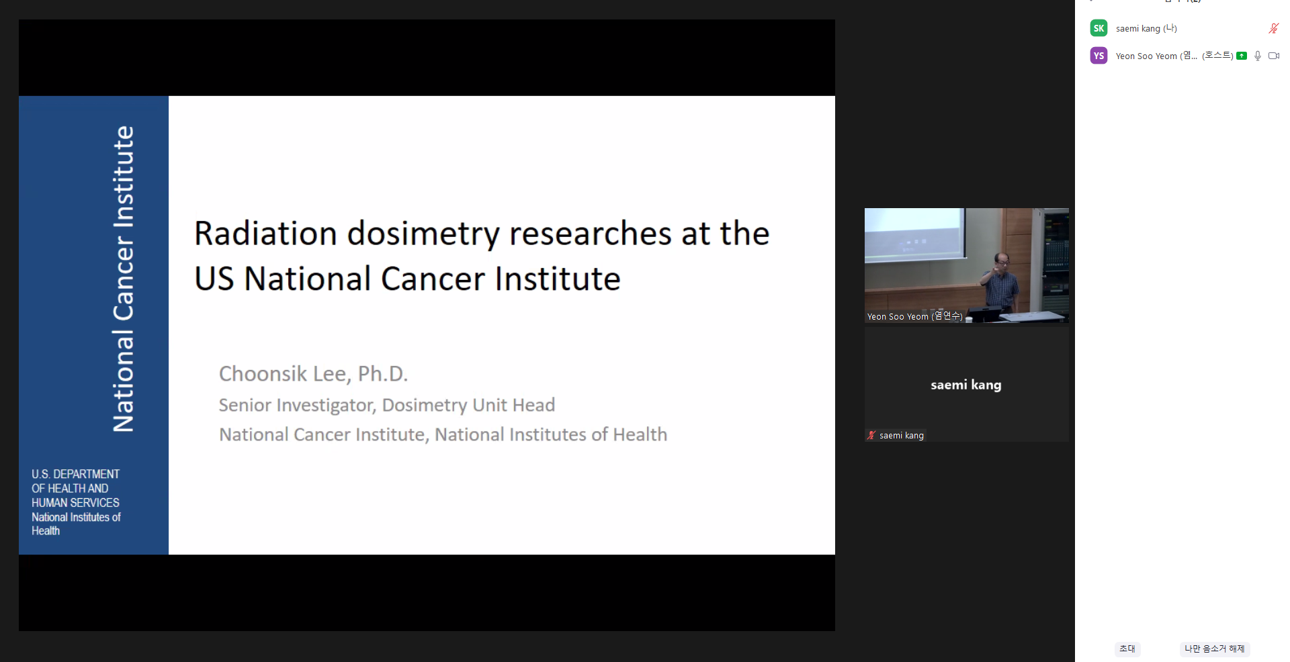The width and height of the screenshot is (1290, 662).
Task: Click the camera icon in Yeon Soo Yeom's row
Action: pos(1274,56)
